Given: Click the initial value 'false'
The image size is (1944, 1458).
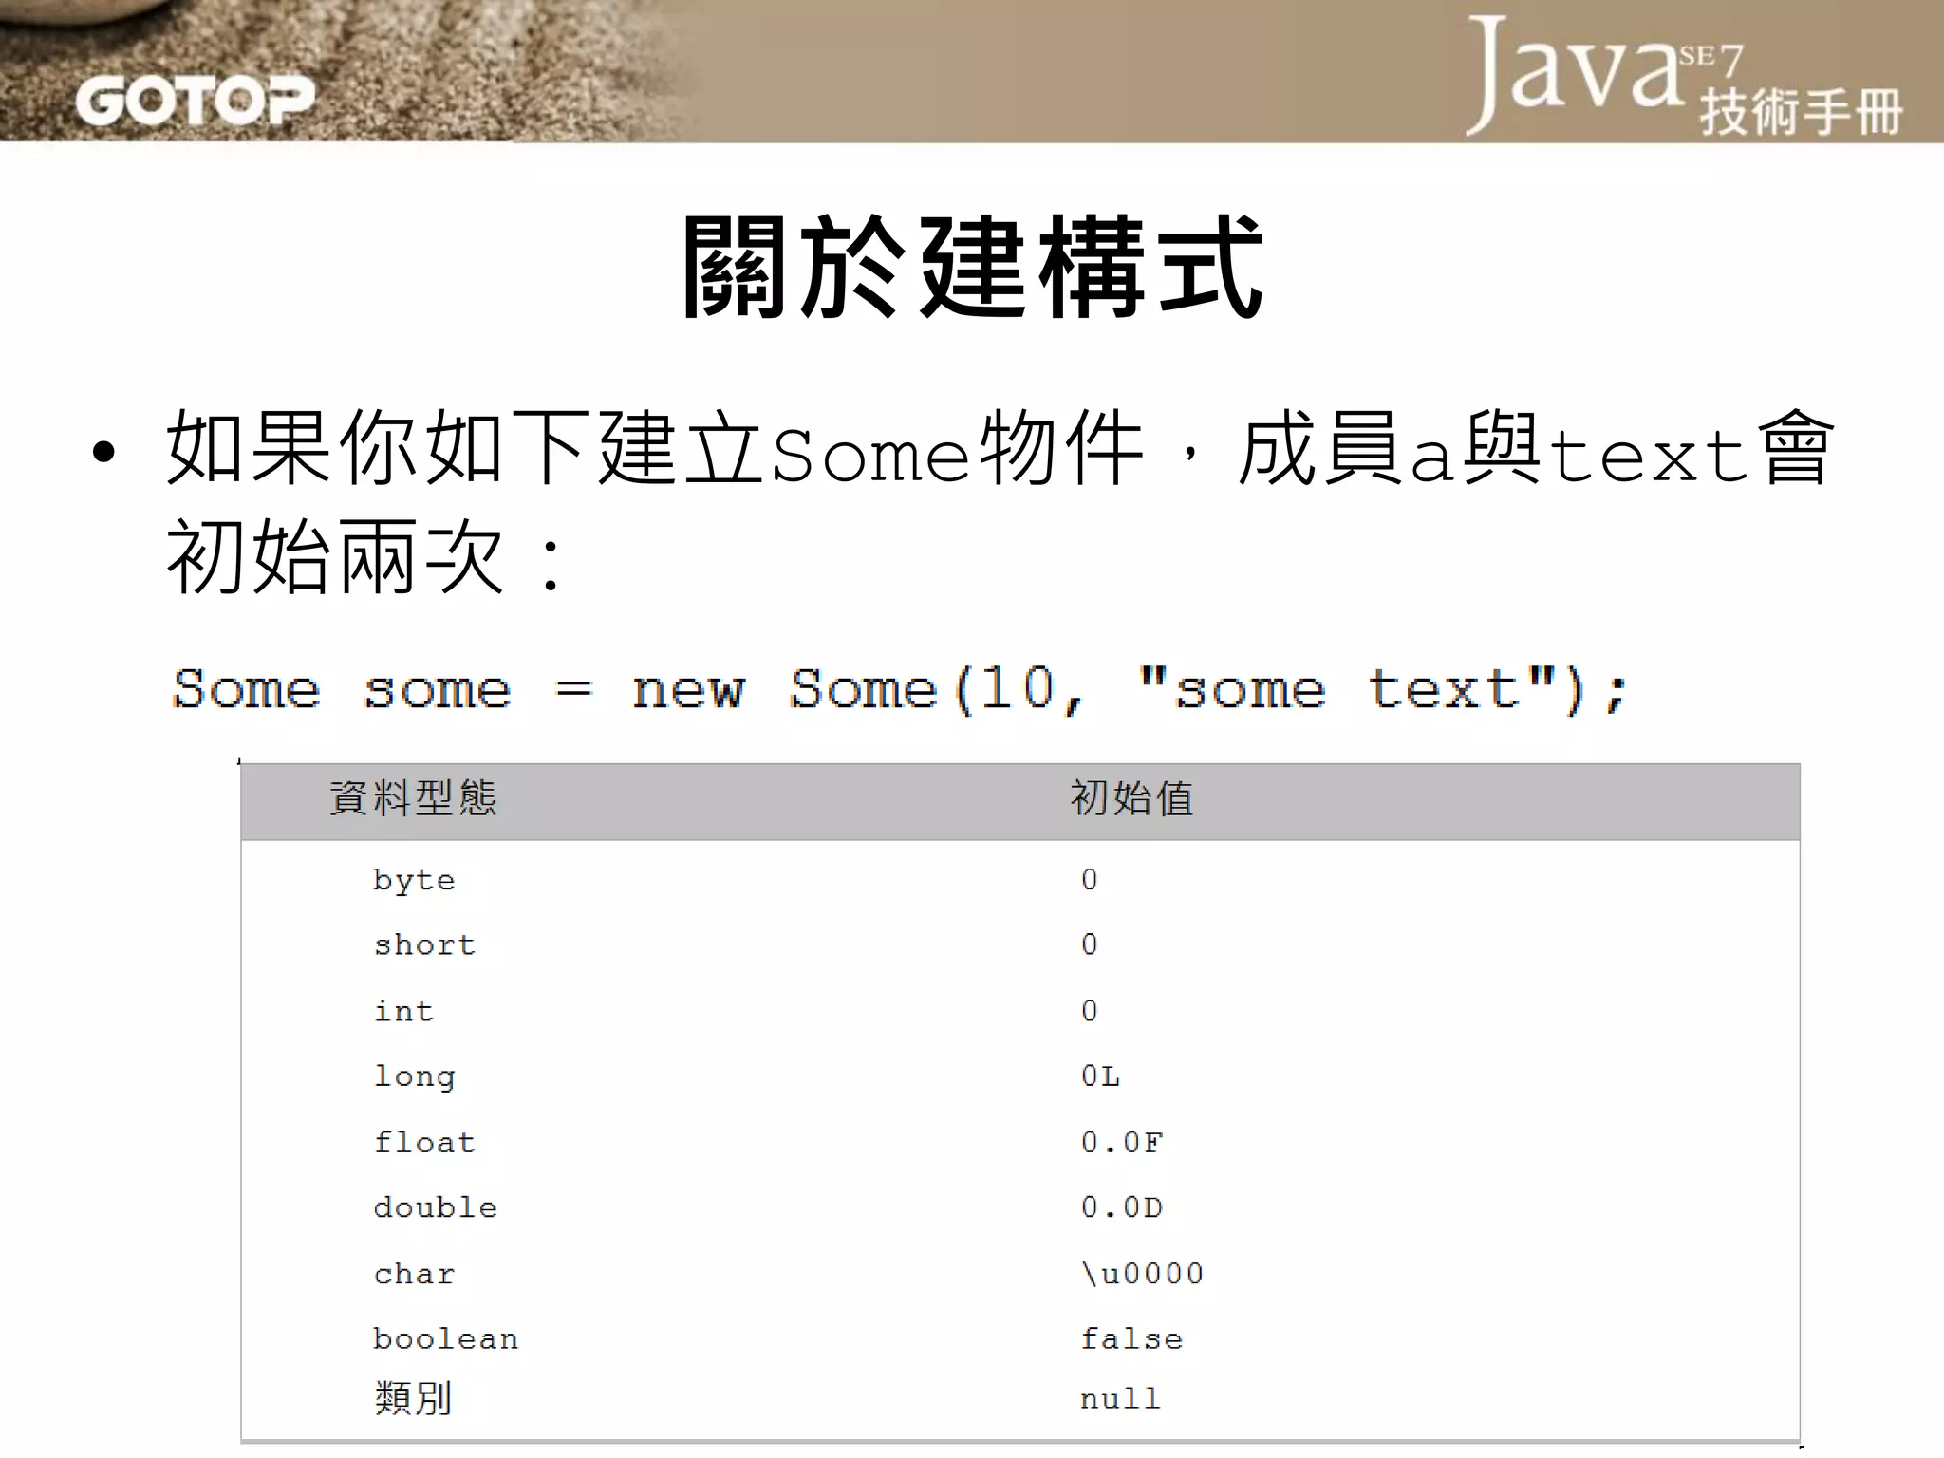Looking at the screenshot, I should (1131, 1338).
